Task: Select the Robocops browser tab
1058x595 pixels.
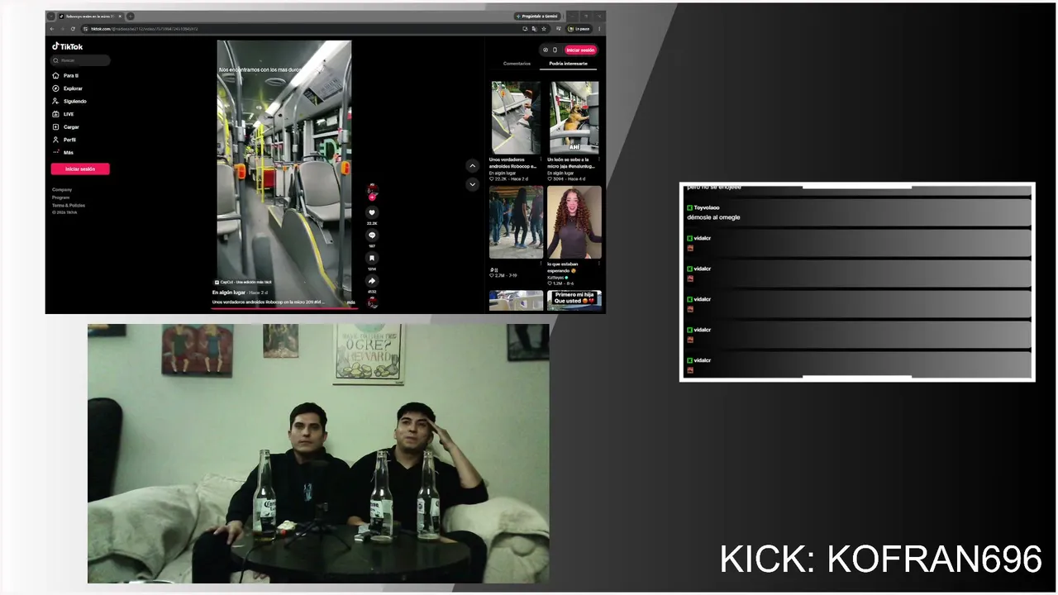Action: coord(90,17)
